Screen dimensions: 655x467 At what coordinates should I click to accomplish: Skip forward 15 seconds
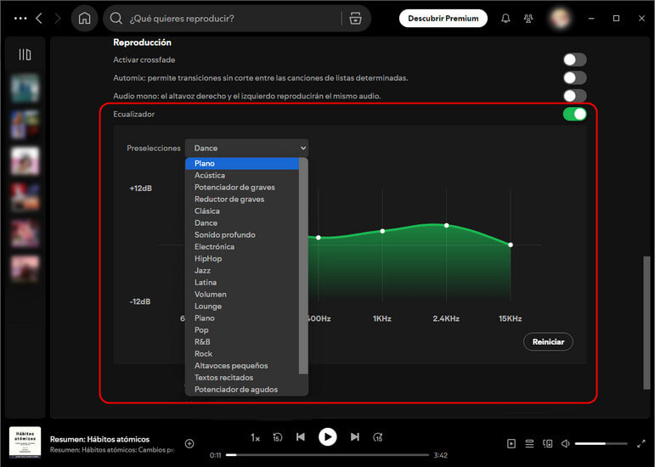coord(378,437)
